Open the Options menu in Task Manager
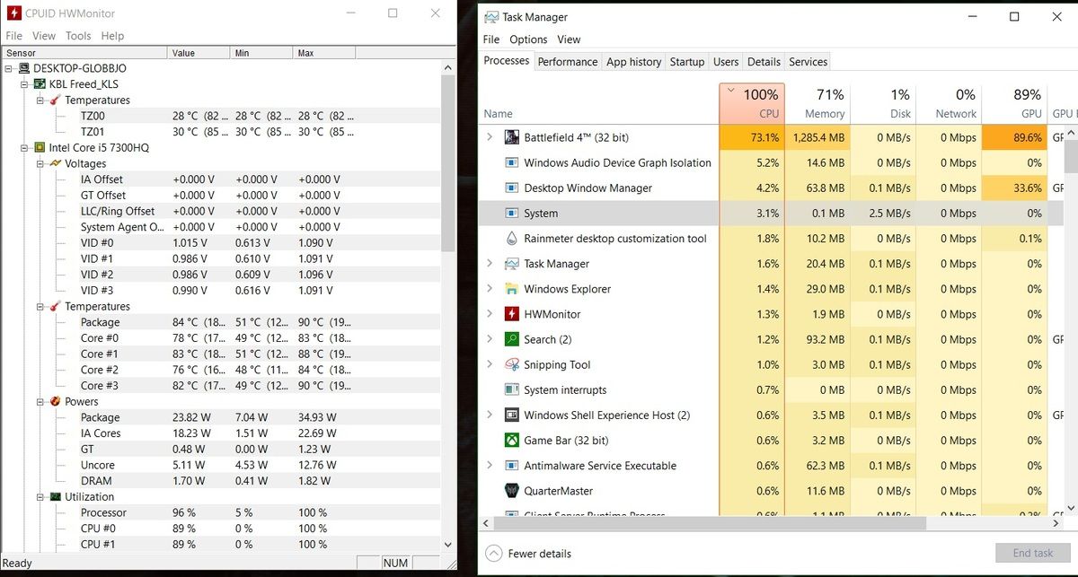Screen dimensions: 1078x577 [528, 39]
